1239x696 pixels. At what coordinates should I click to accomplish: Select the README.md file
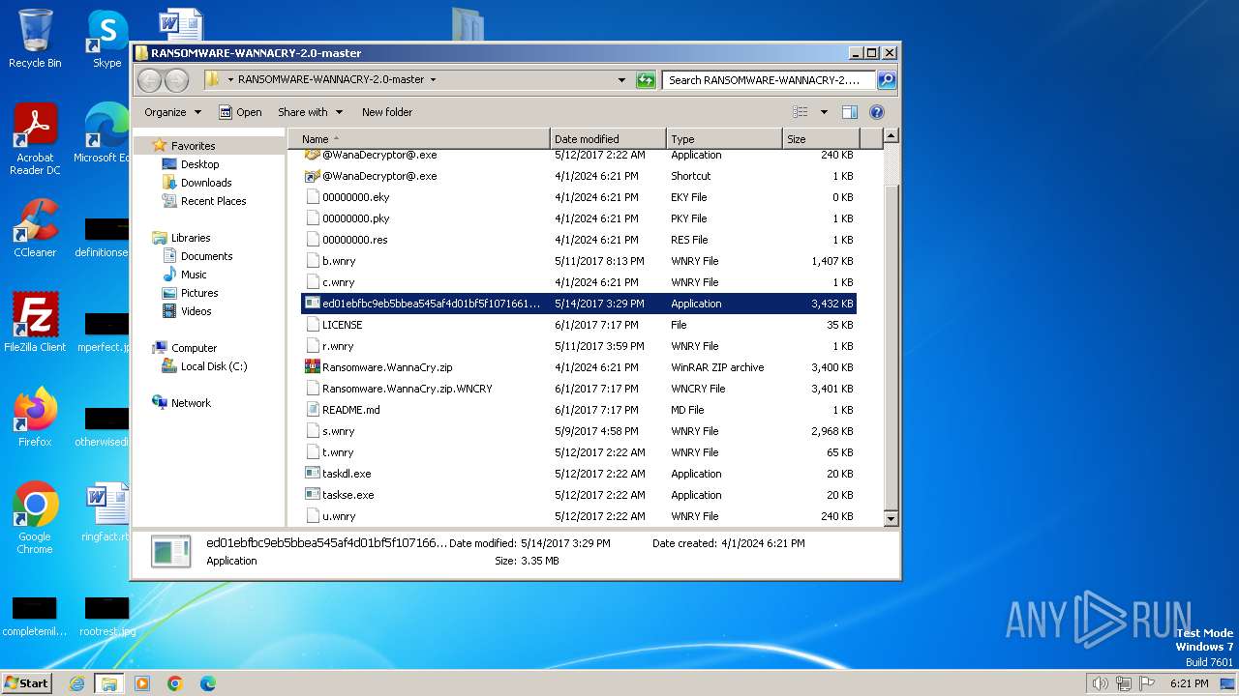(x=578, y=410)
